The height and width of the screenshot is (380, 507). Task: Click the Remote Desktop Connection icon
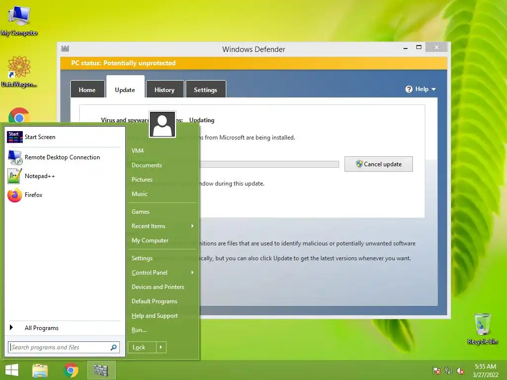(x=14, y=157)
